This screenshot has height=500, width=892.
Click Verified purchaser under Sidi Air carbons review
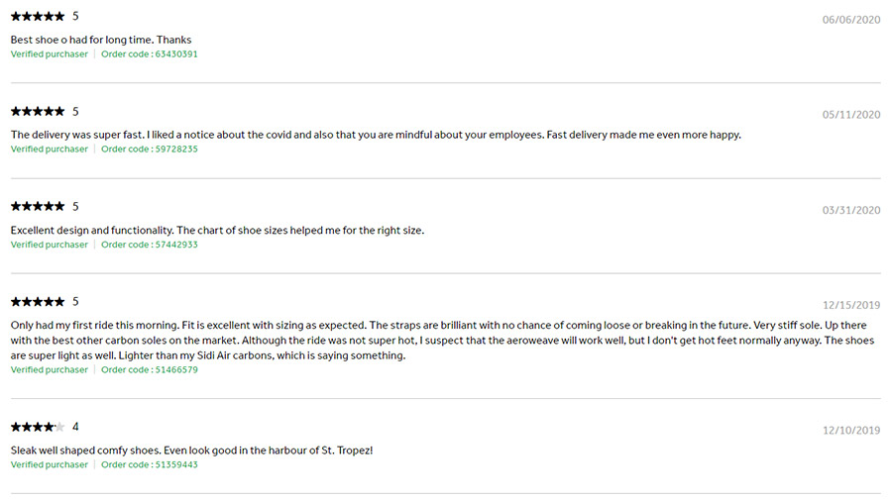[50, 369]
